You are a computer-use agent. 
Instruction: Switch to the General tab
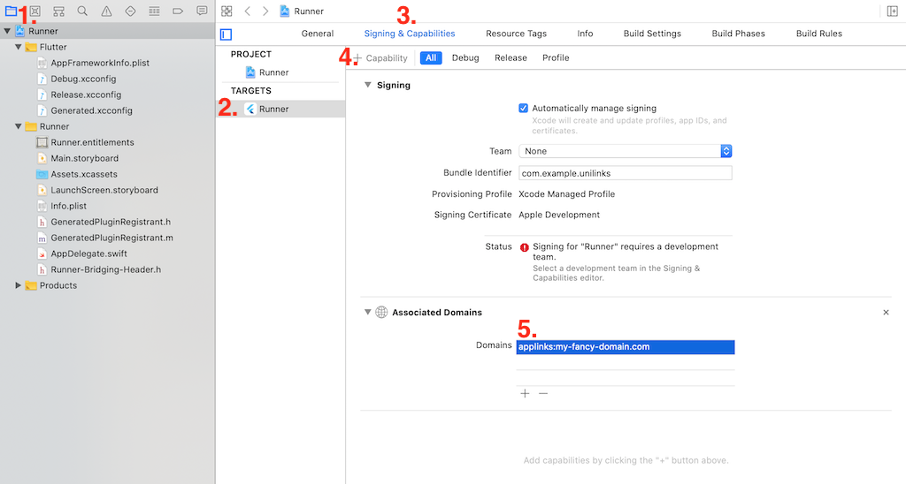[318, 34]
